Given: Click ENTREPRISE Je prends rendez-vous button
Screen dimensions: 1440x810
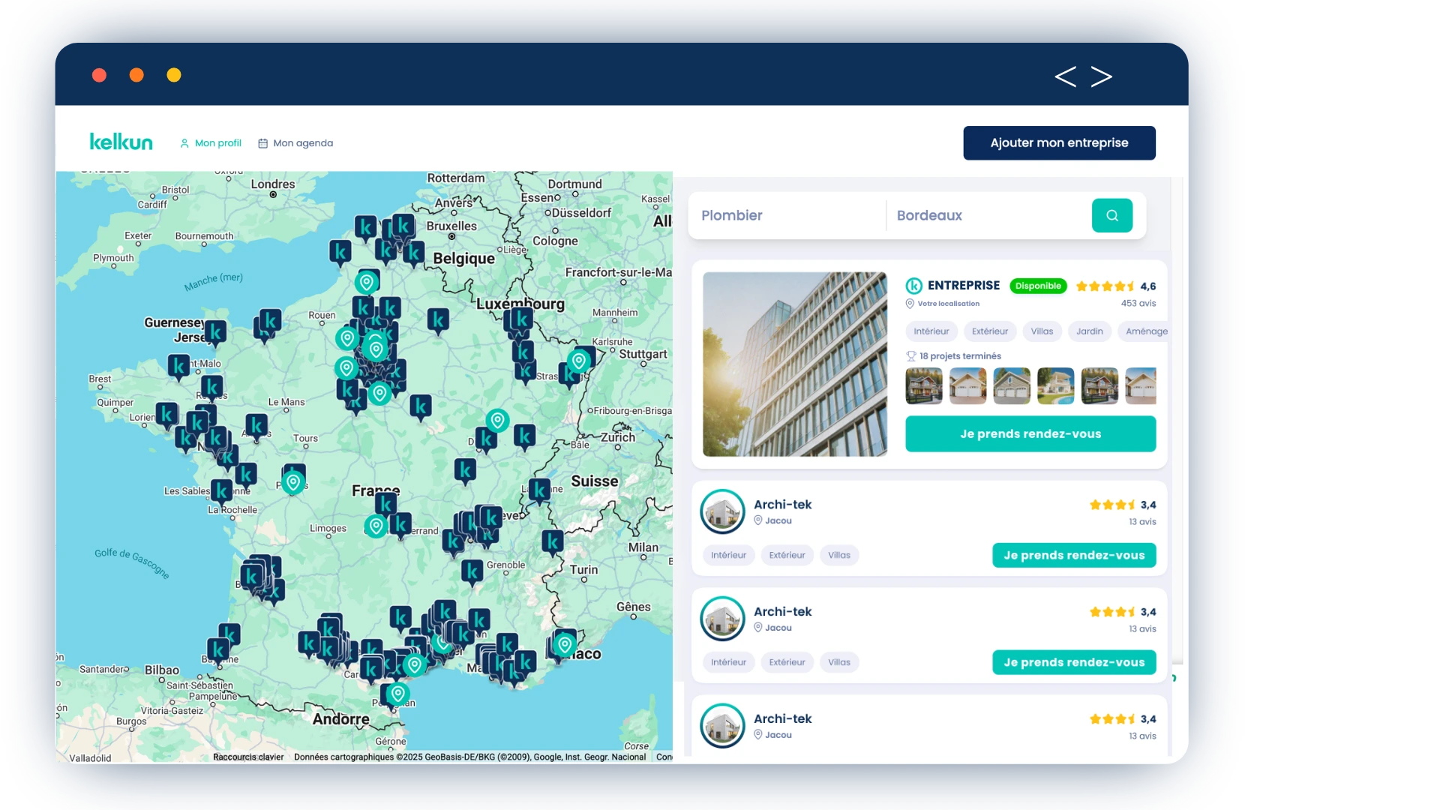Looking at the screenshot, I should point(1030,433).
